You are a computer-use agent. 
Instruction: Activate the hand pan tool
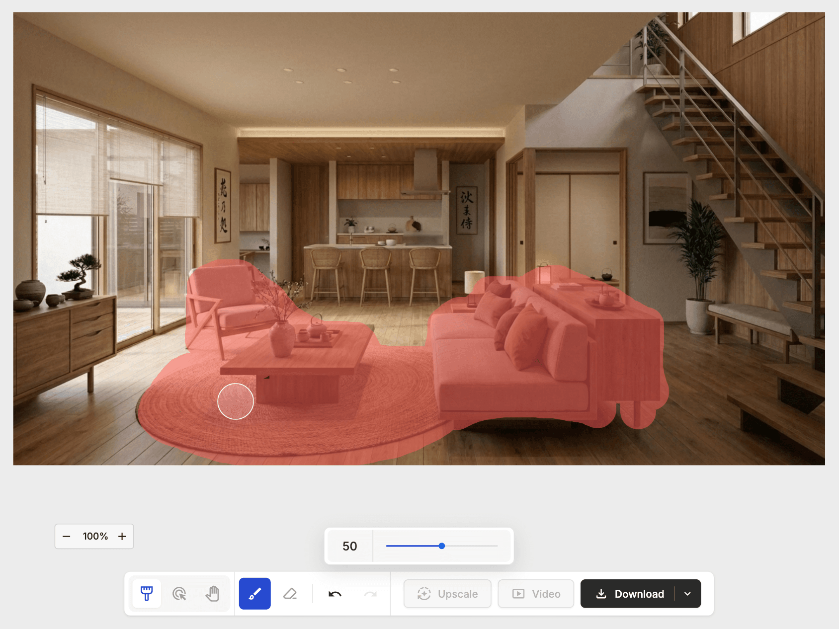point(213,594)
